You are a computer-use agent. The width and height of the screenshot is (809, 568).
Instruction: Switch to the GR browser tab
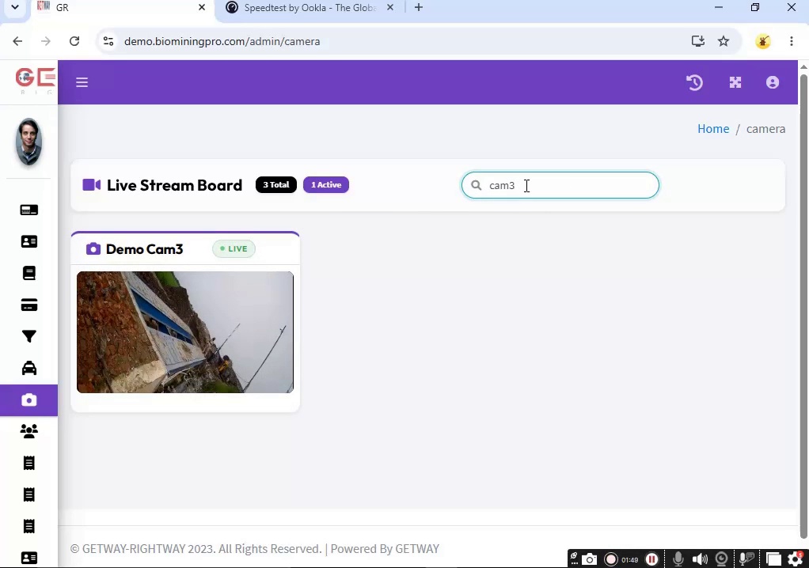(122, 8)
